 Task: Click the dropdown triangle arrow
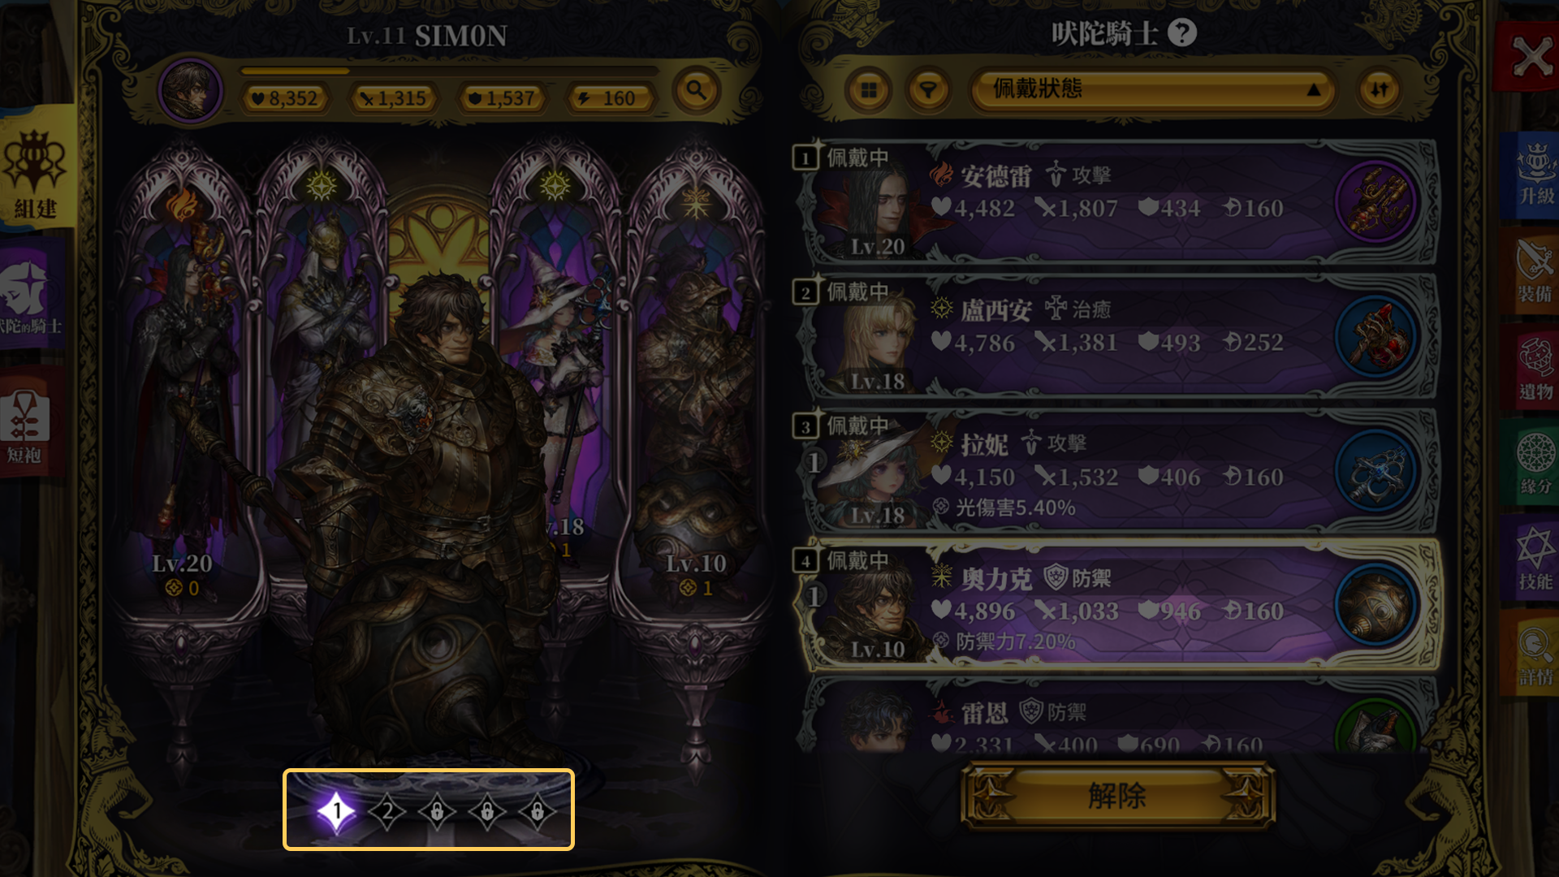[x=1313, y=90]
